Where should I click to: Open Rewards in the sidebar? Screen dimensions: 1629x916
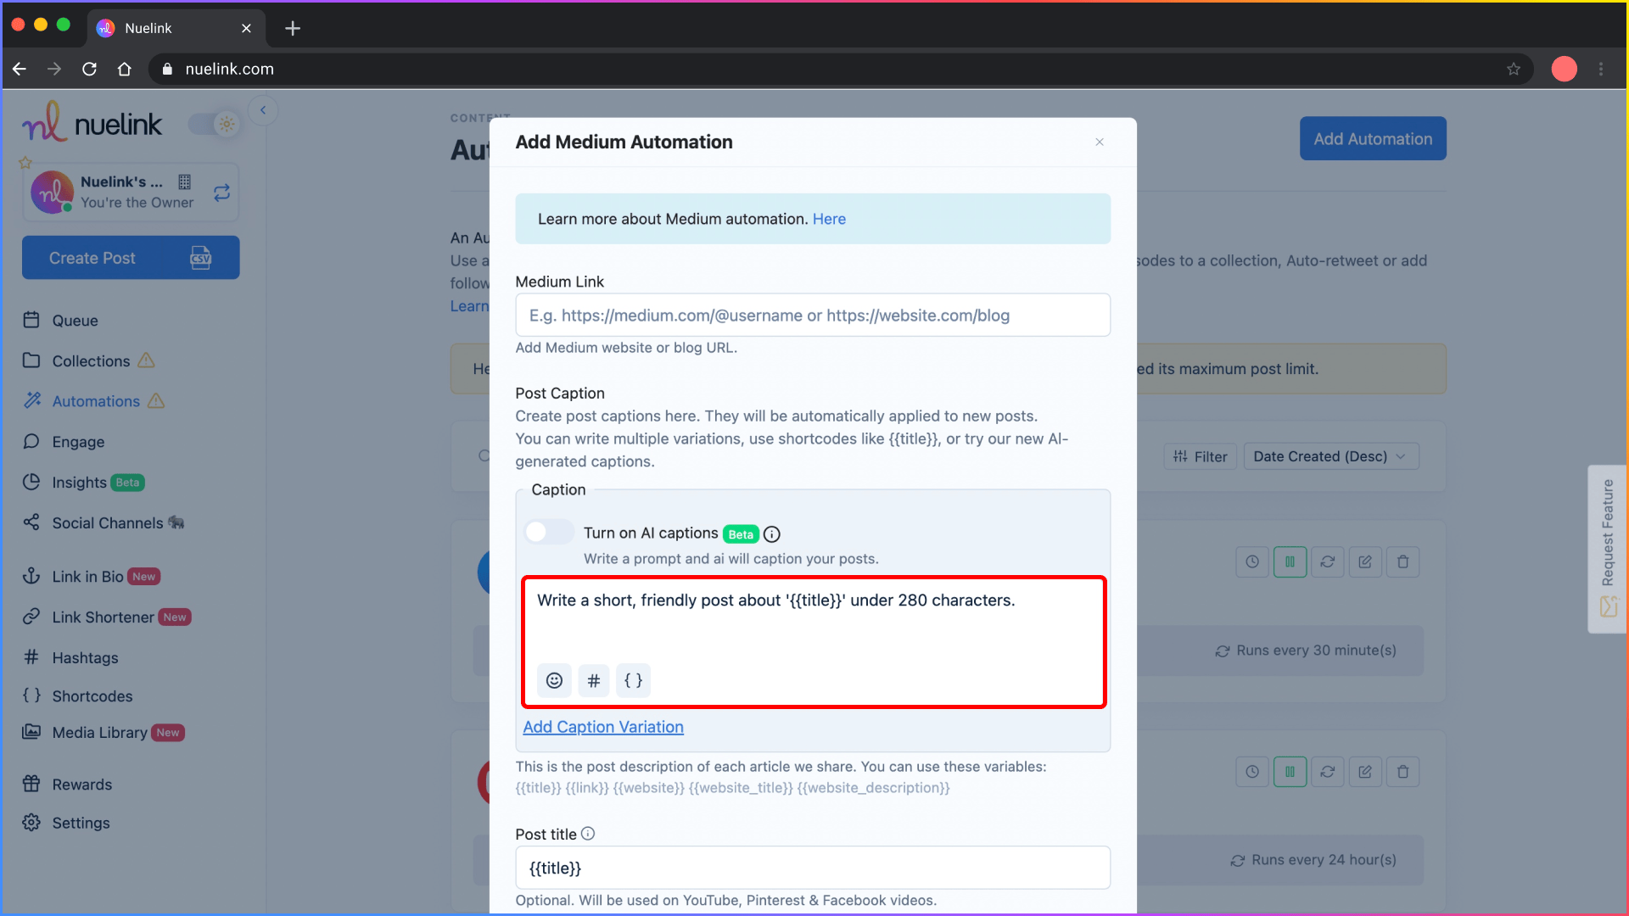81,785
